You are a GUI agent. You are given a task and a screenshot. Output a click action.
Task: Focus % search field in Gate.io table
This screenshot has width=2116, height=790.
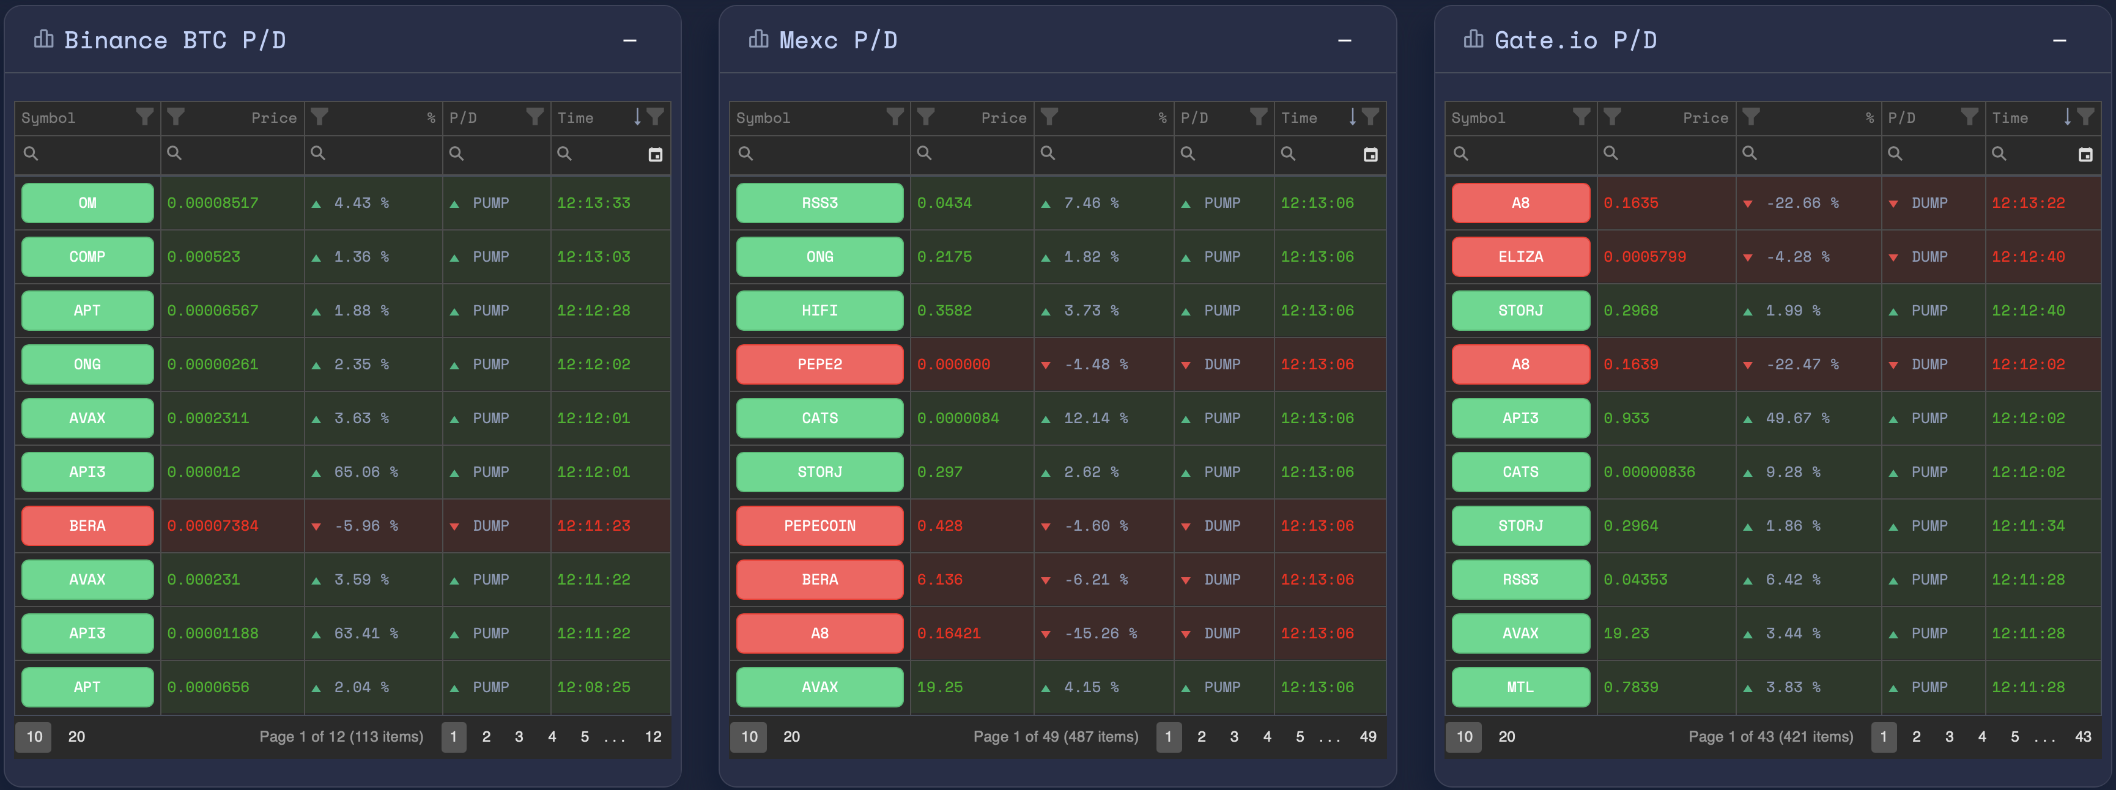point(1809,153)
